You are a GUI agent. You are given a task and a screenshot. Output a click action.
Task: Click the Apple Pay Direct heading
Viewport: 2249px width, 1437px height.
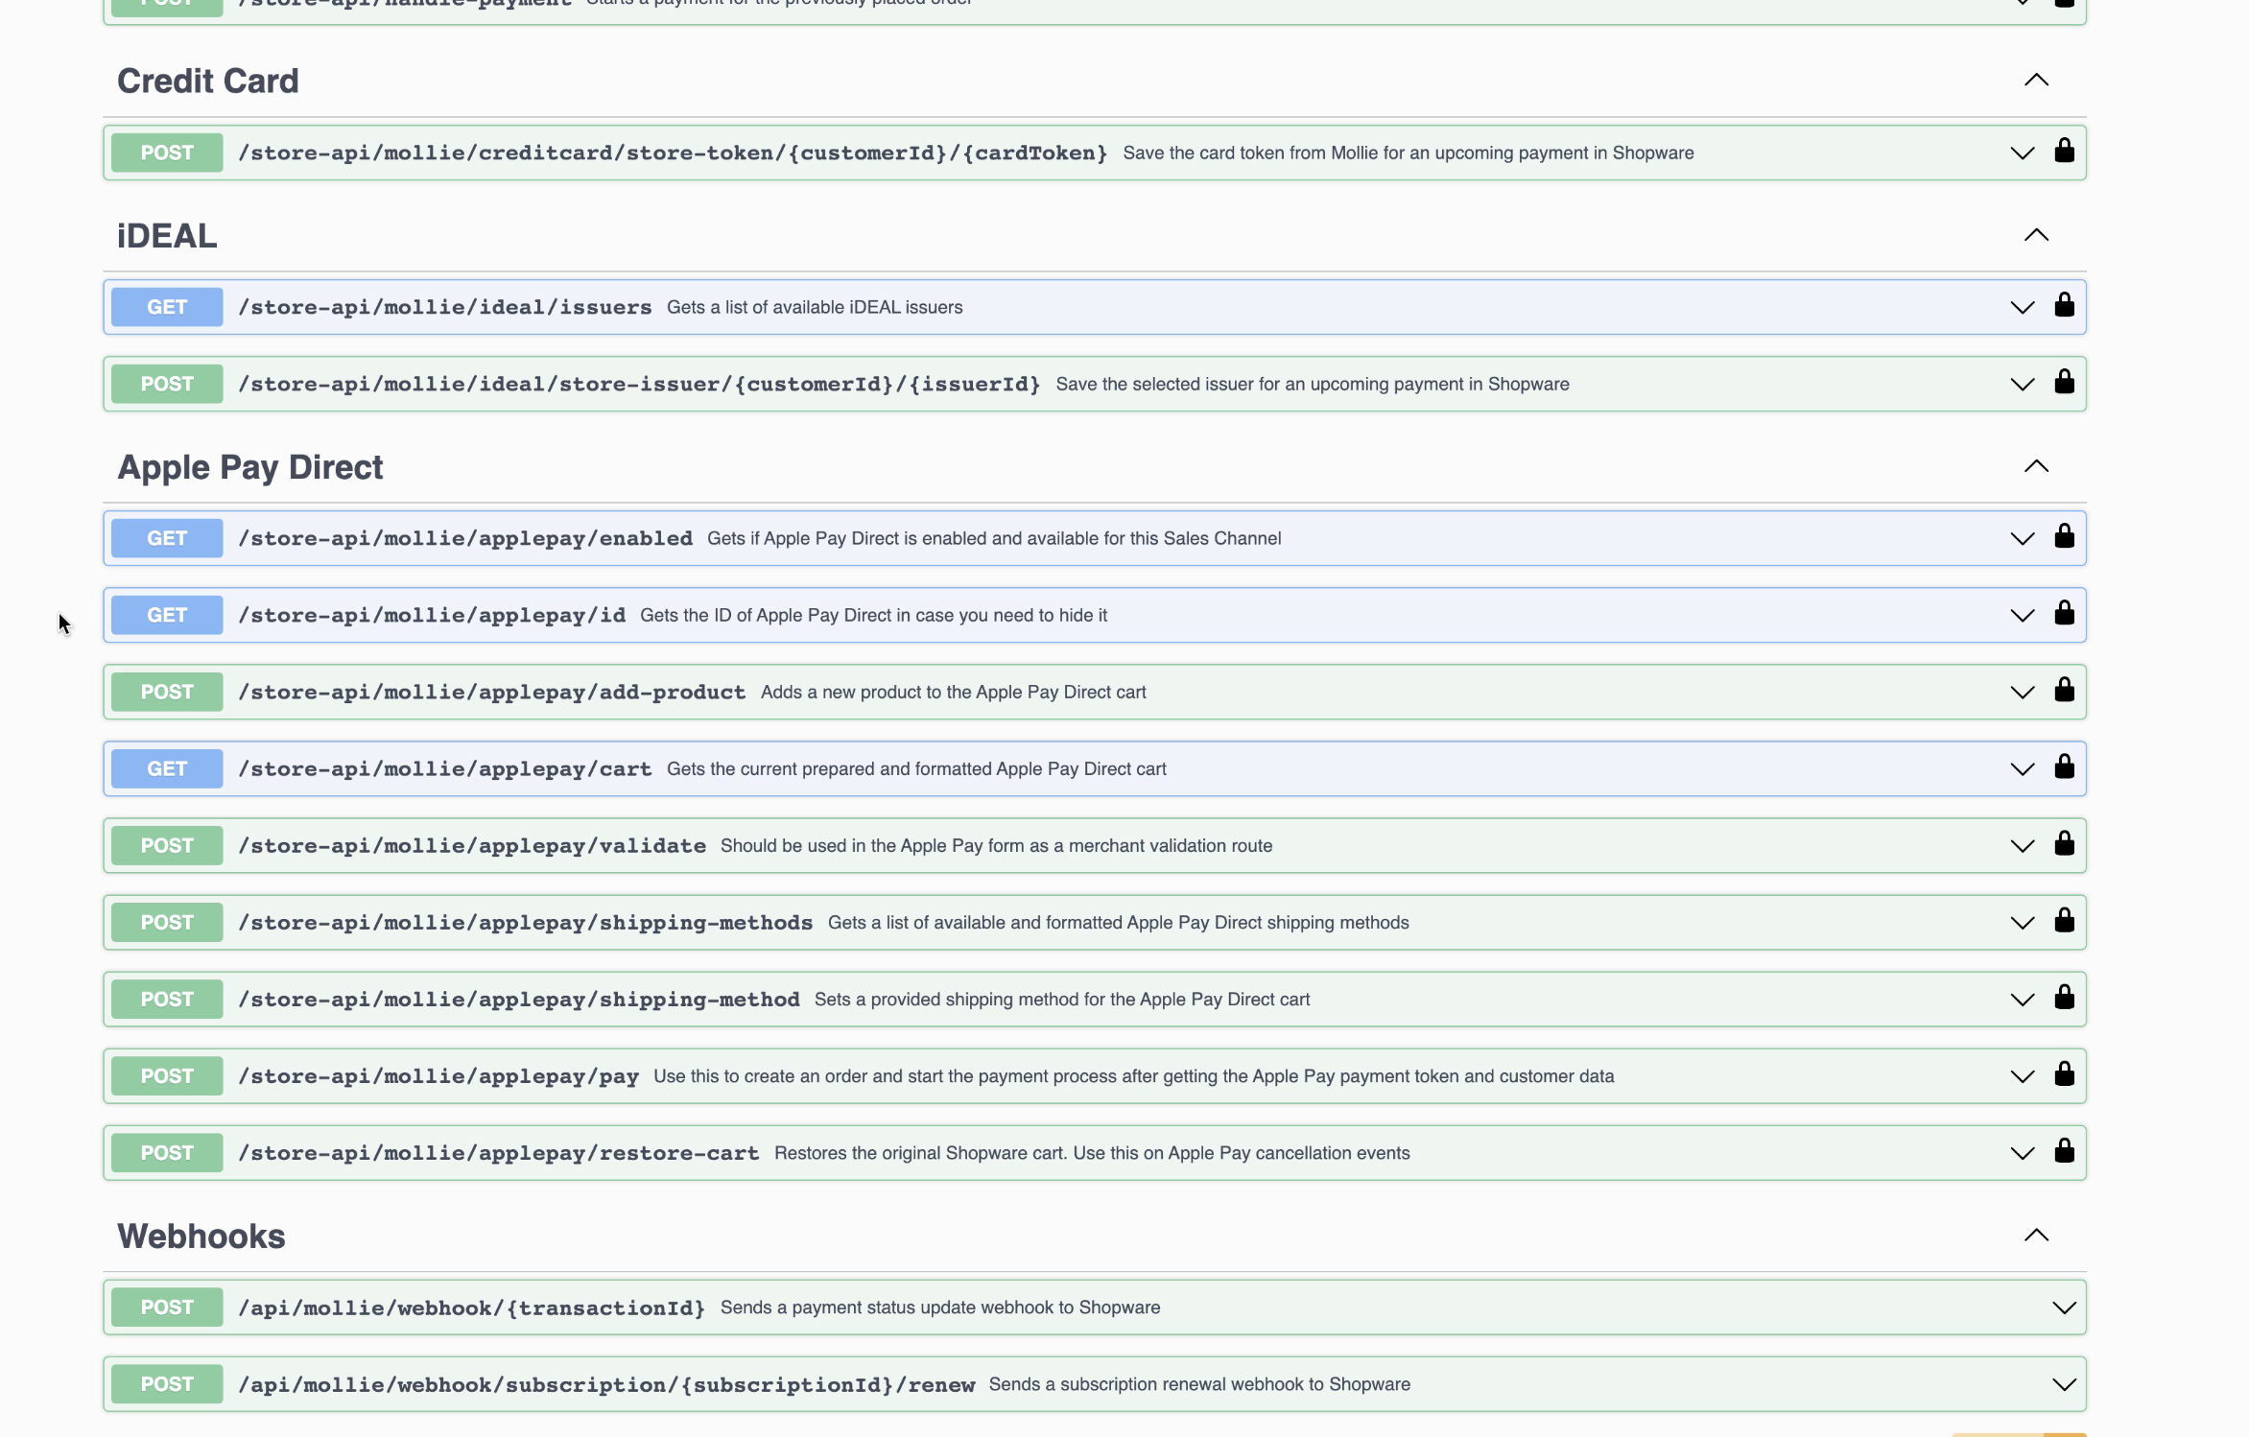(249, 467)
